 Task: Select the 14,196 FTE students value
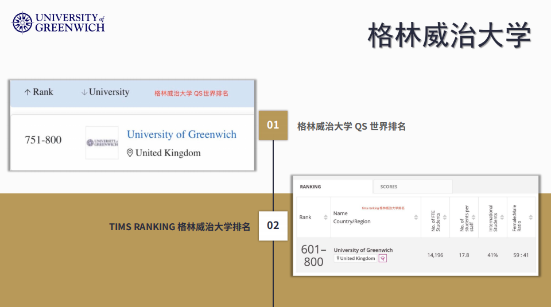435,255
